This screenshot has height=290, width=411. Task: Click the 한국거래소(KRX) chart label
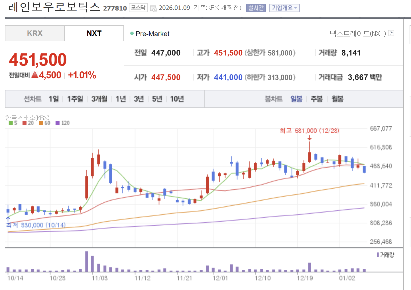(x=27, y=118)
